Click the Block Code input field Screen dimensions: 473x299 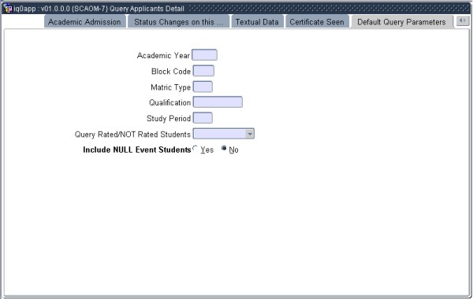point(203,71)
